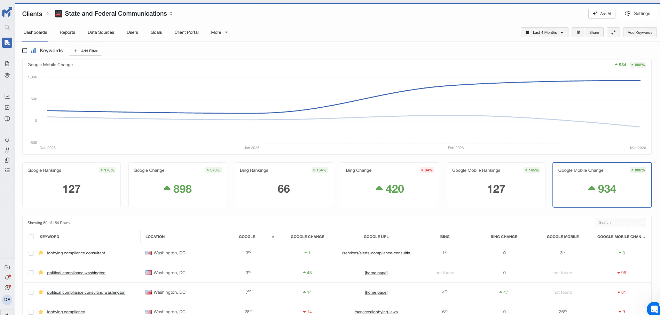Click the search icon in left sidebar
This screenshot has width=660, height=315.
click(7, 27)
